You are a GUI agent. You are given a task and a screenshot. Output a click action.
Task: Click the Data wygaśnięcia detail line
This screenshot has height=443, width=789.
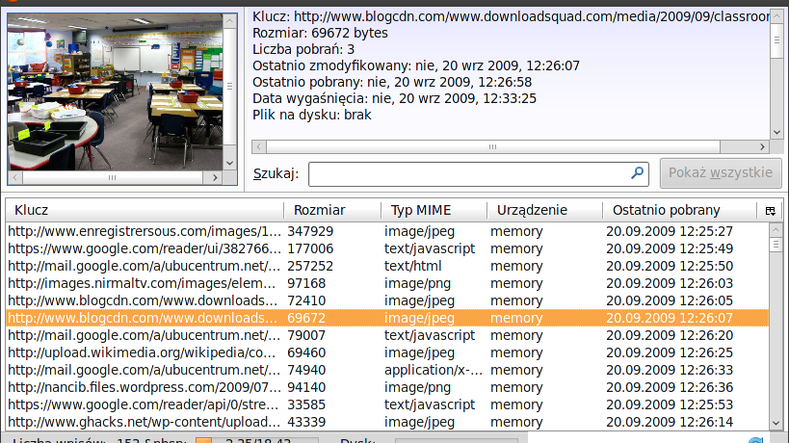click(x=395, y=98)
